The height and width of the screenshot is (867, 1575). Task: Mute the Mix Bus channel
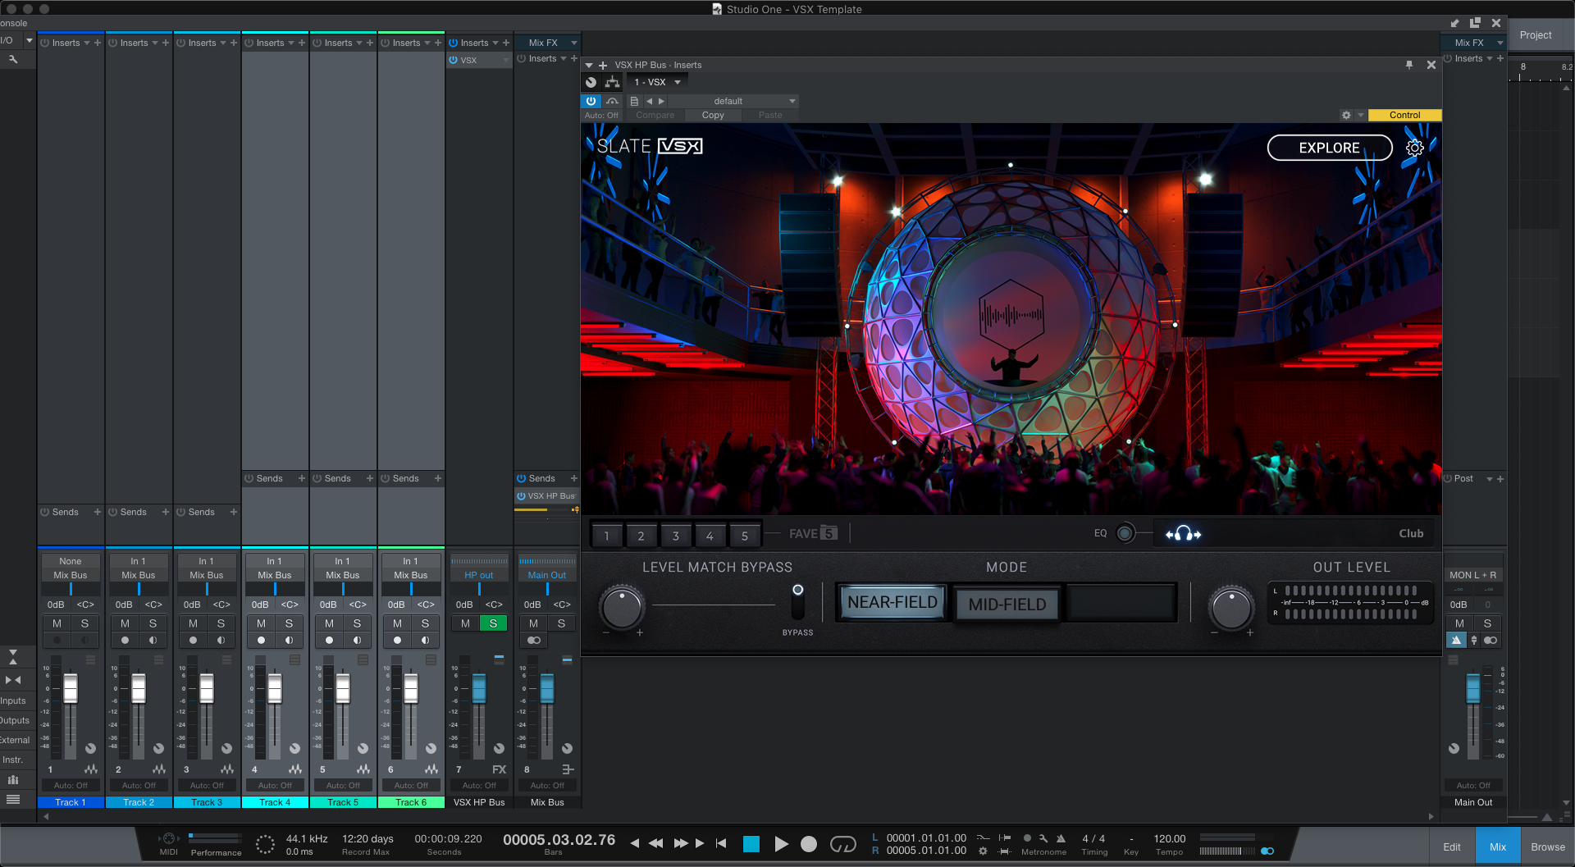(x=533, y=623)
